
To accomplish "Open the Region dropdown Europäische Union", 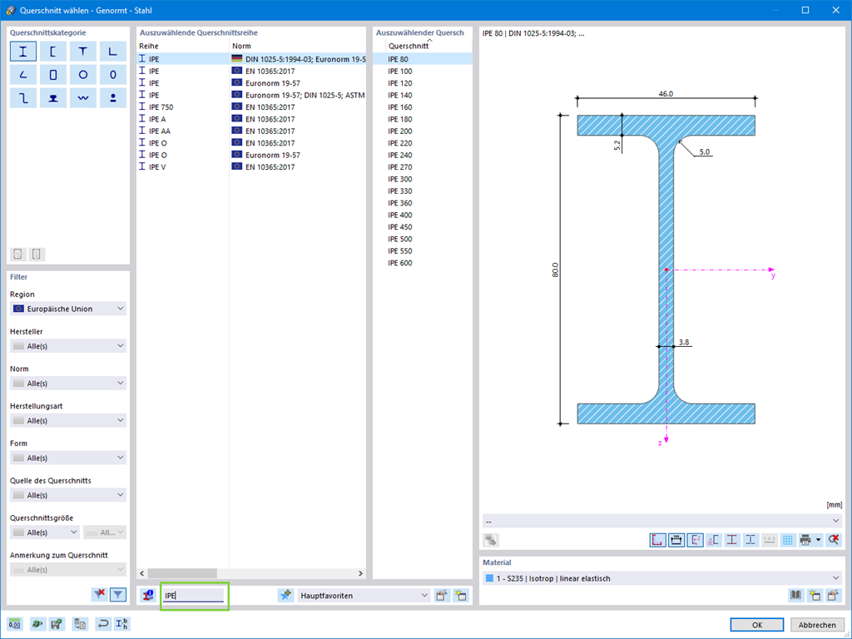I will [x=68, y=309].
